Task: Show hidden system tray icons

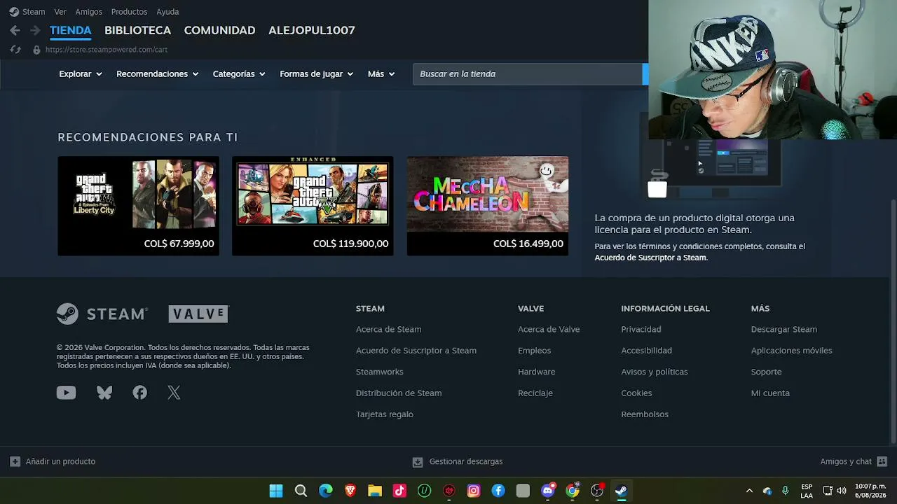Action: (749, 491)
